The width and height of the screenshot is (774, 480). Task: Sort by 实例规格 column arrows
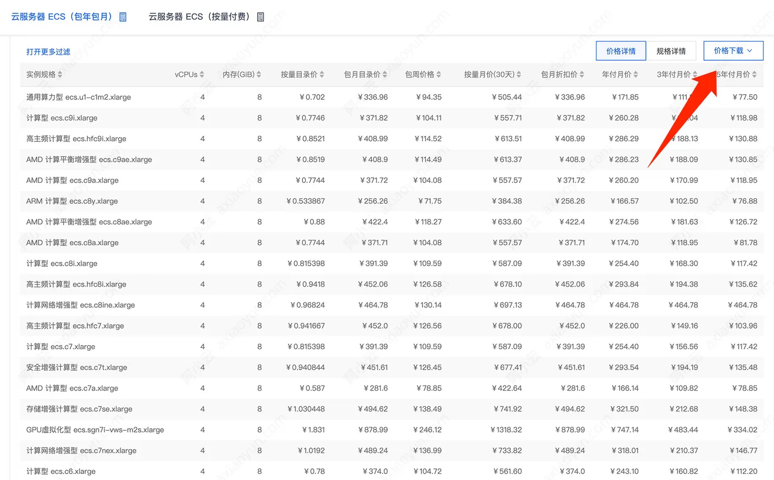click(x=60, y=75)
